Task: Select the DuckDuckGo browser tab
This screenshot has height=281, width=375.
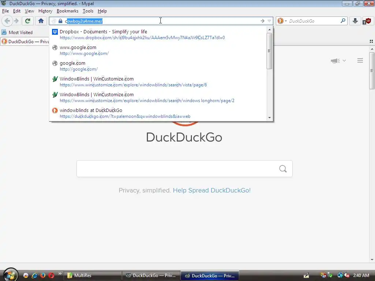Action: (25, 42)
